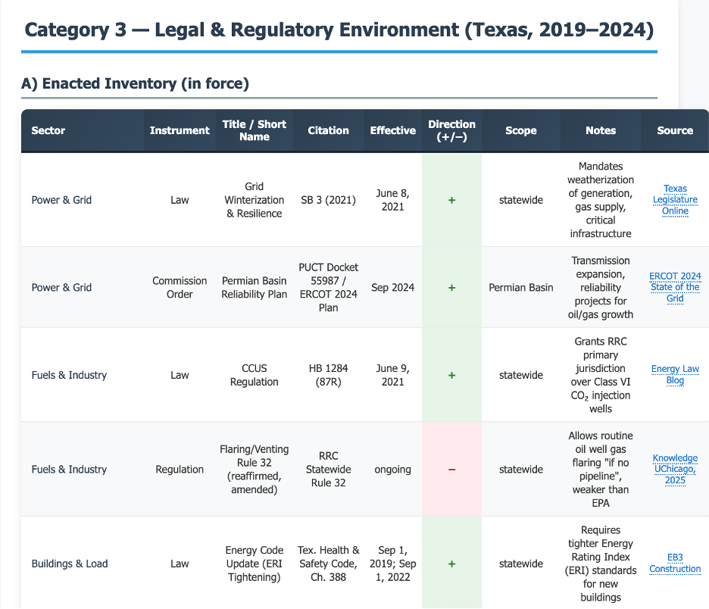Image resolution: width=709 pixels, height=609 pixels.
Task: Open the Knowledge UChicago, 2025 source link
Action: 675,469
